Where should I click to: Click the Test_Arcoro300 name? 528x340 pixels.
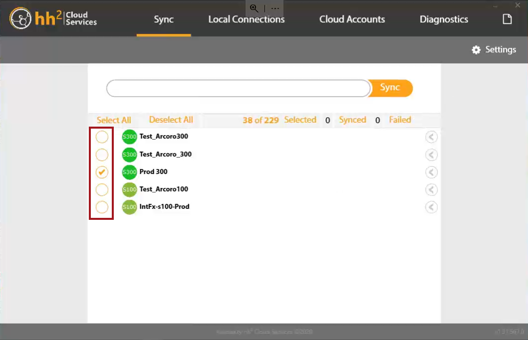tap(164, 136)
